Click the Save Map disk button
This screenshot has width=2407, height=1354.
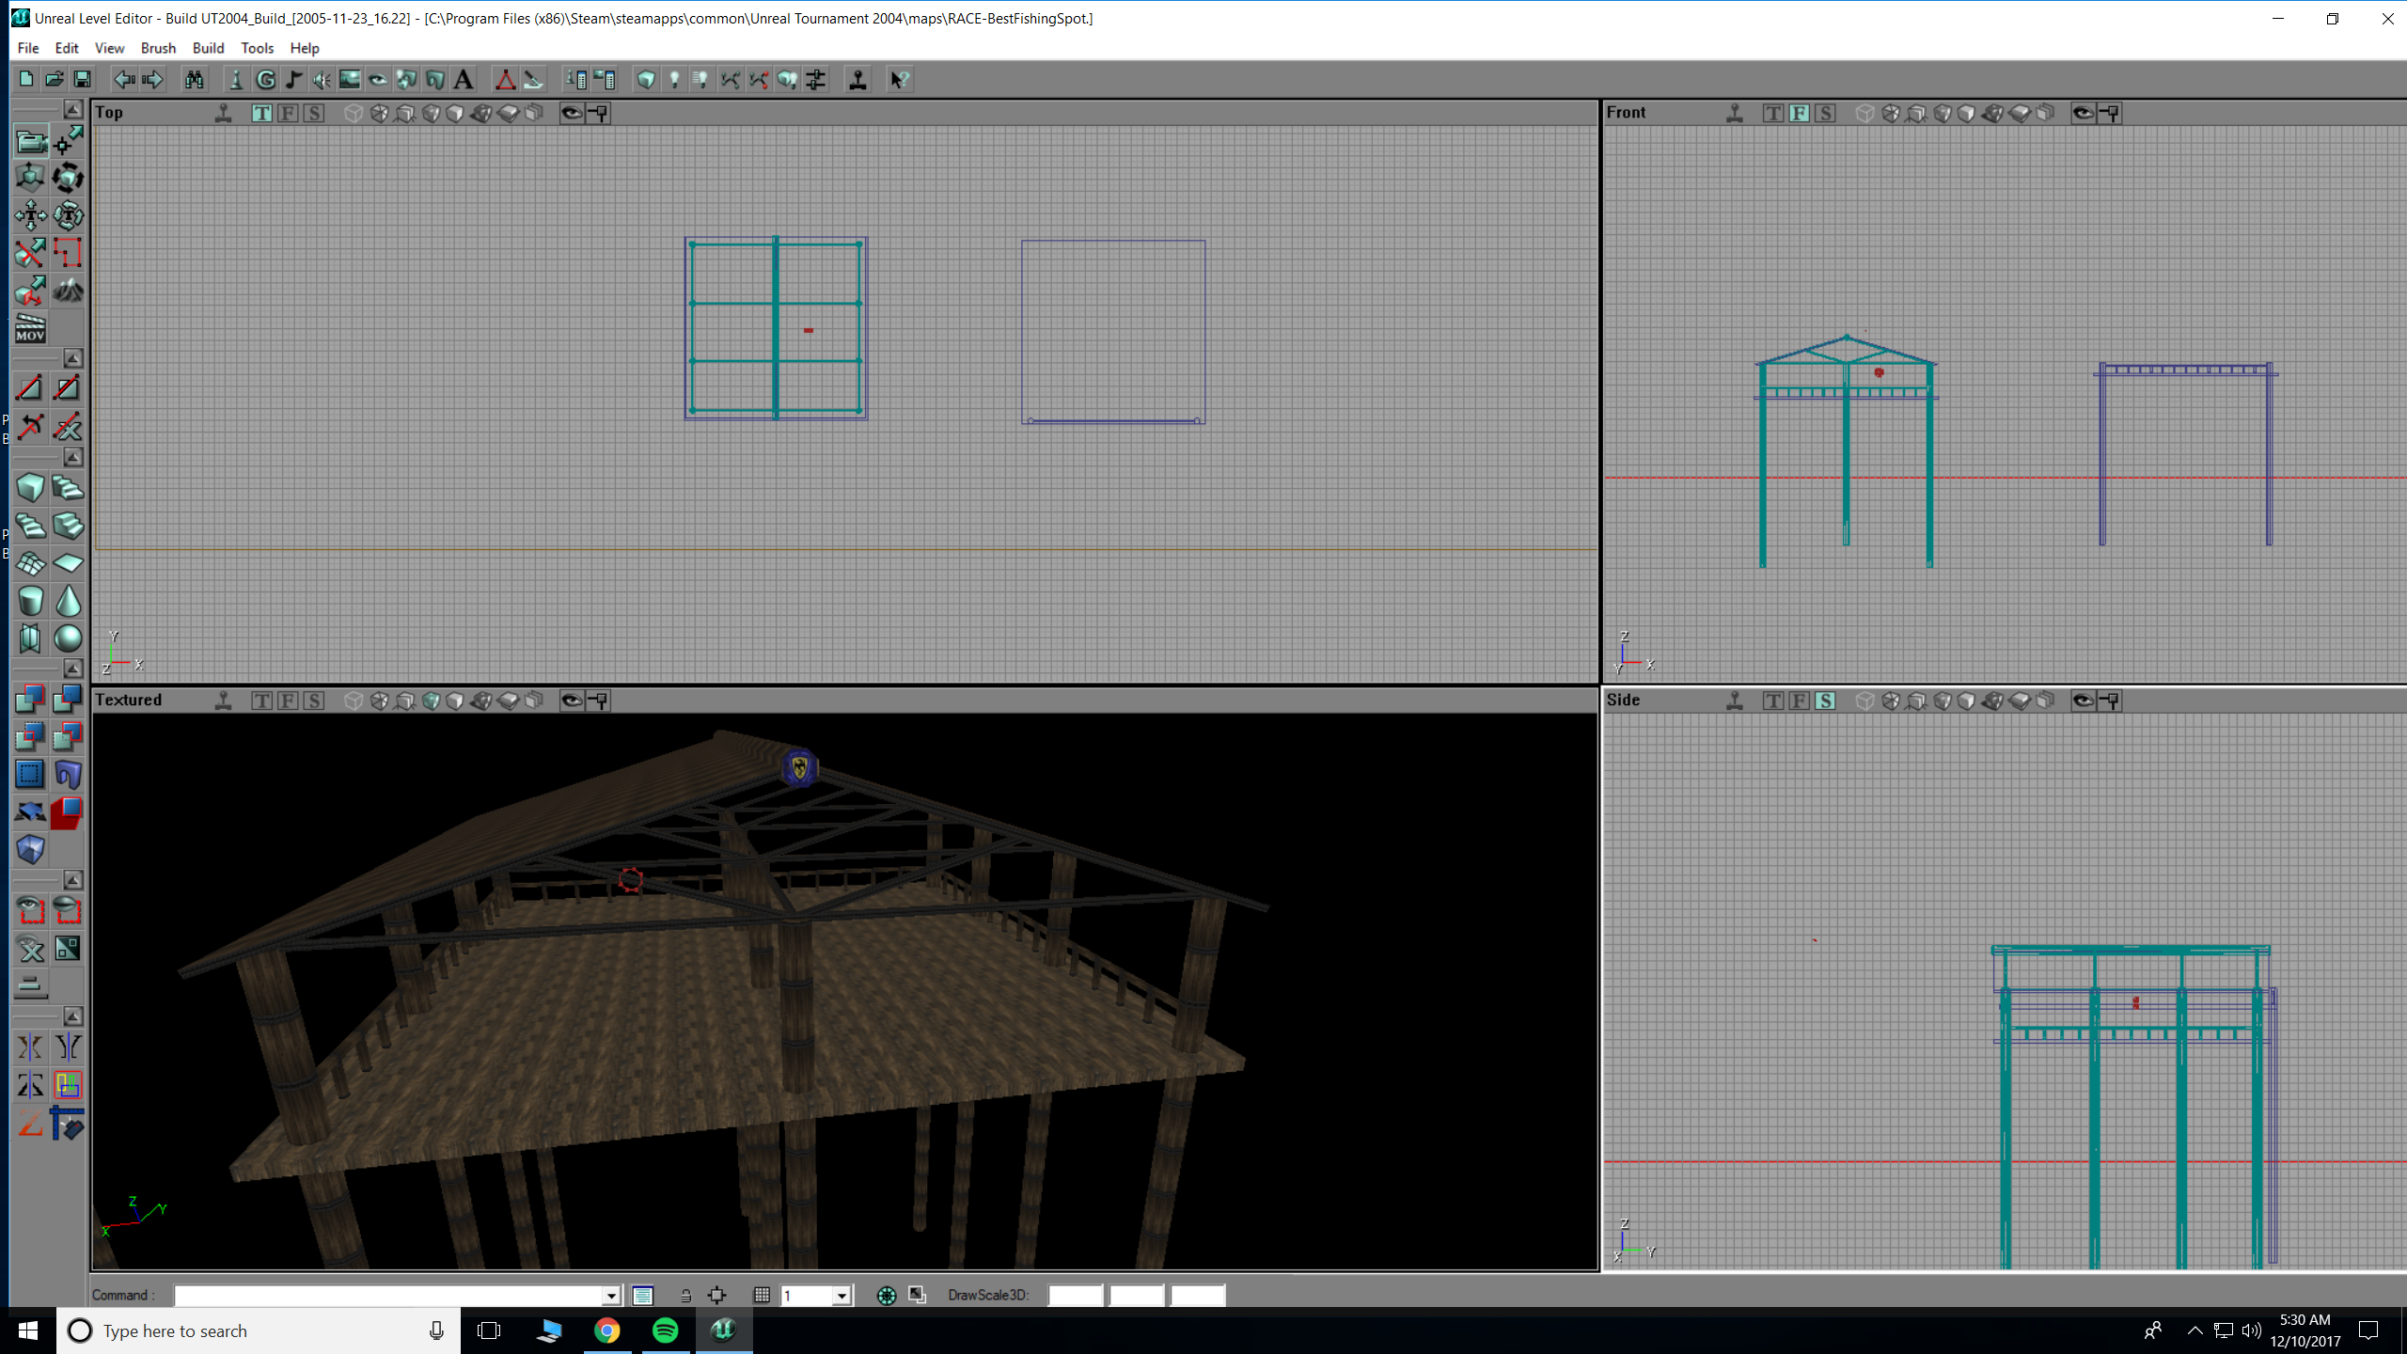pyautogui.click(x=82, y=80)
